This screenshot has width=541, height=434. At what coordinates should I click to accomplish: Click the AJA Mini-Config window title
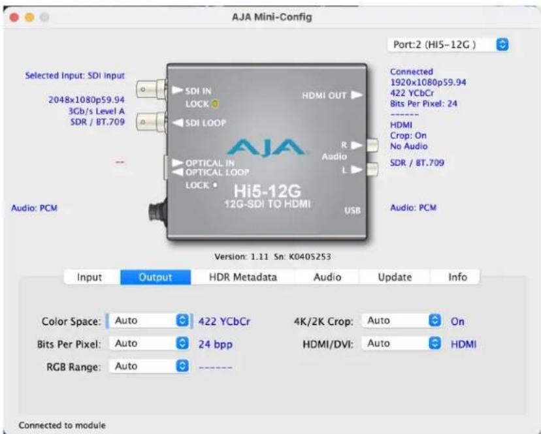272,17
